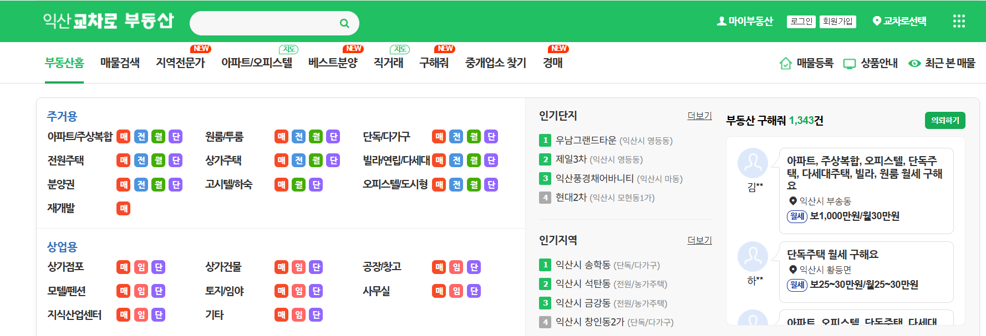Select 월 badge for 원룸/투룸
Screen dimensions: 986x336
coord(316,137)
